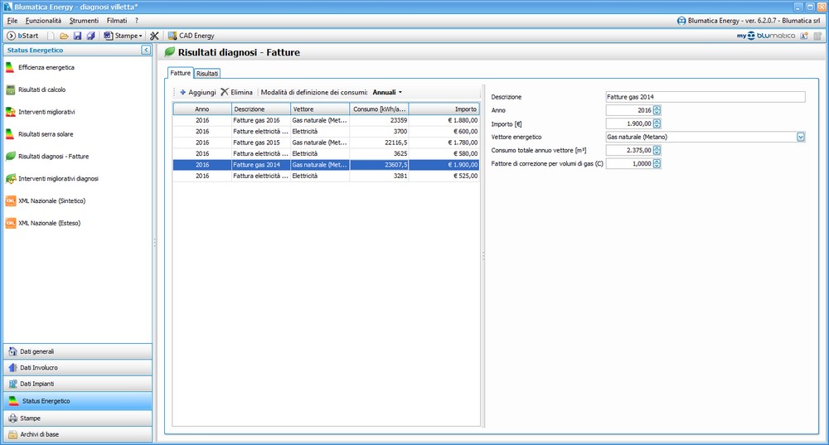
Task: Select the highlighted Fatture gas 2014 row
Action: tap(326, 165)
